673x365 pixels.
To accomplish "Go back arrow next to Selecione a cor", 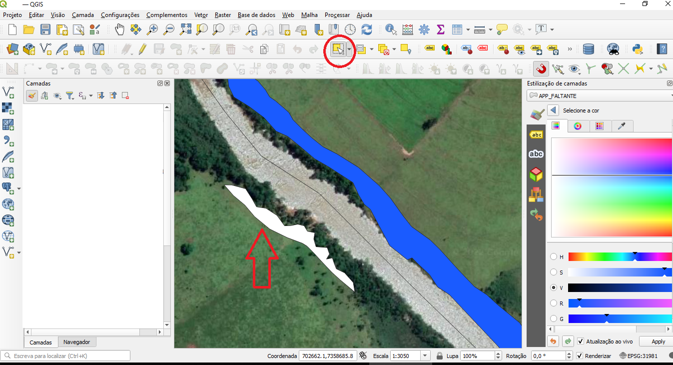I will click(553, 110).
